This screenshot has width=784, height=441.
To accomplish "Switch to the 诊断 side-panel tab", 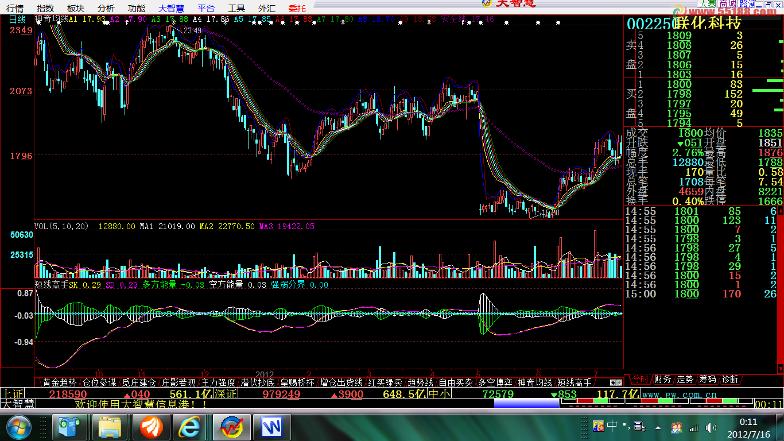I will pyautogui.click(x=730, y=380).
